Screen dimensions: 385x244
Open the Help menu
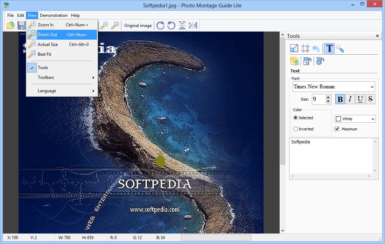tap(75, 15)
